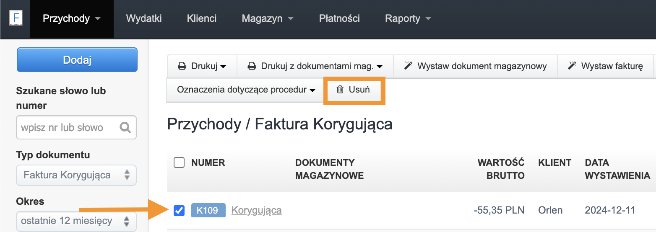Click the magic wand icon for Wystaw fakturę
Image resolution: width=656 pixels, height=232 pixels.
572,66
